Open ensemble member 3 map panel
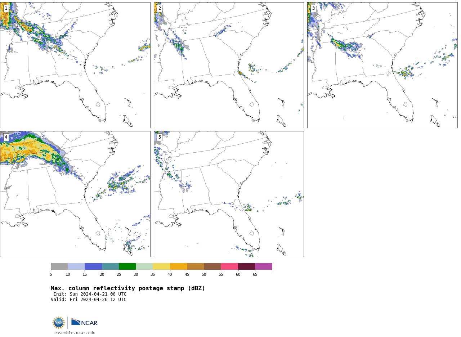 [x=382, y=65]
